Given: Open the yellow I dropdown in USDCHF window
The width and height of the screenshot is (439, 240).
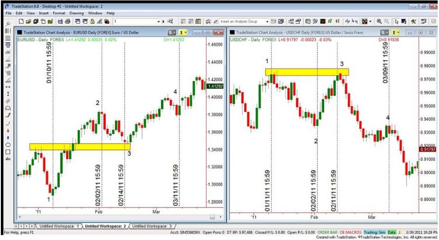Looking at the screenshot, I should 395,33.
